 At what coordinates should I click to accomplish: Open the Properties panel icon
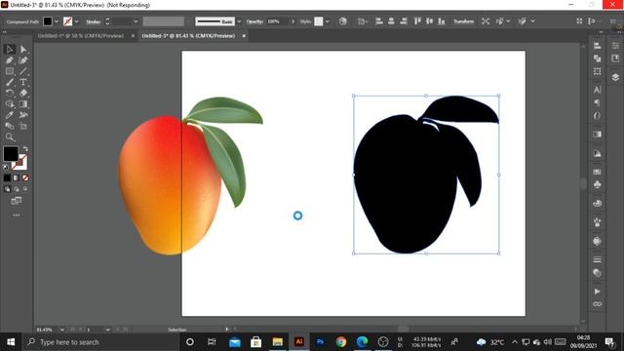click(615, 46)
